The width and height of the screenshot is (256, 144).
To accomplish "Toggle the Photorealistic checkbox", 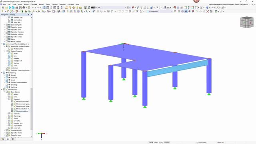I will pos(9,49).
